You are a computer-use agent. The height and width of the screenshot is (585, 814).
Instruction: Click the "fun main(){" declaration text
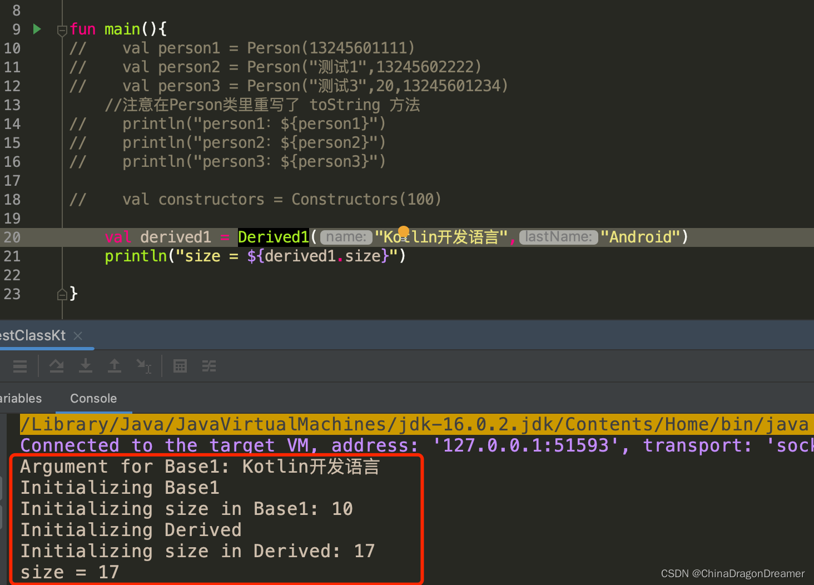118,29
